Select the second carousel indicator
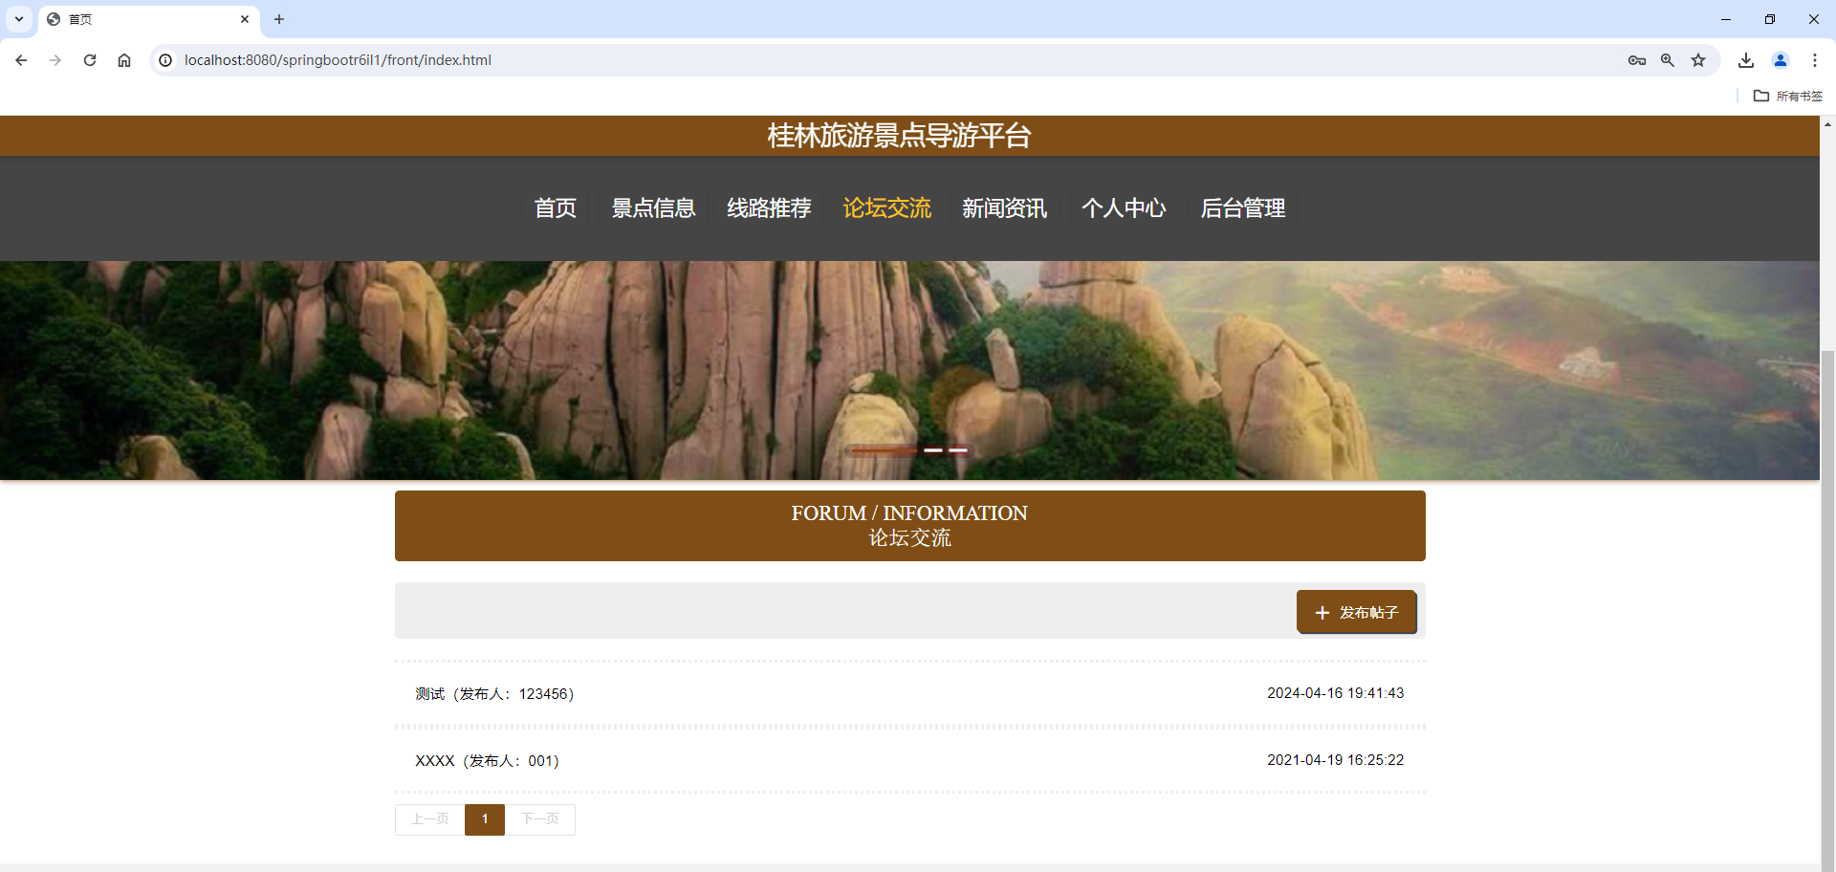 [933, 450]
